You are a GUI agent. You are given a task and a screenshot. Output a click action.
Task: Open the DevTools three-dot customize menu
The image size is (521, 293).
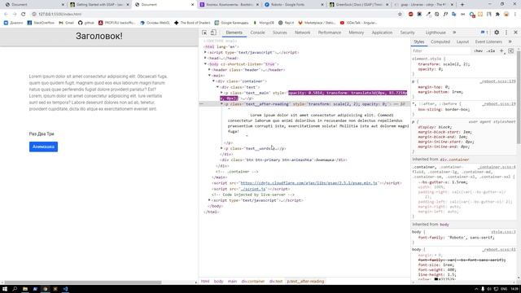506,33
